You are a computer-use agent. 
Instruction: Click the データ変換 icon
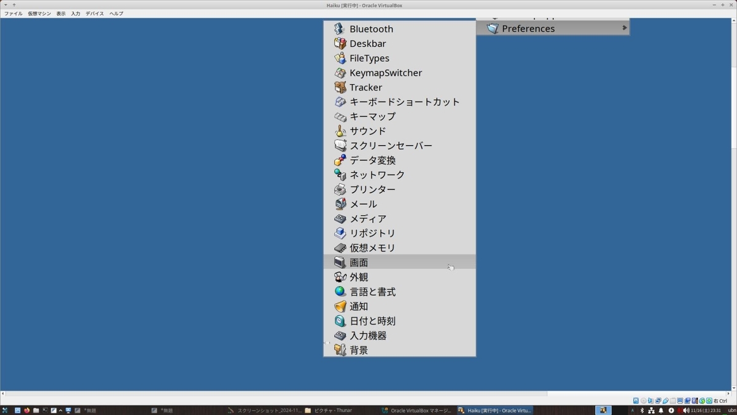340,160
